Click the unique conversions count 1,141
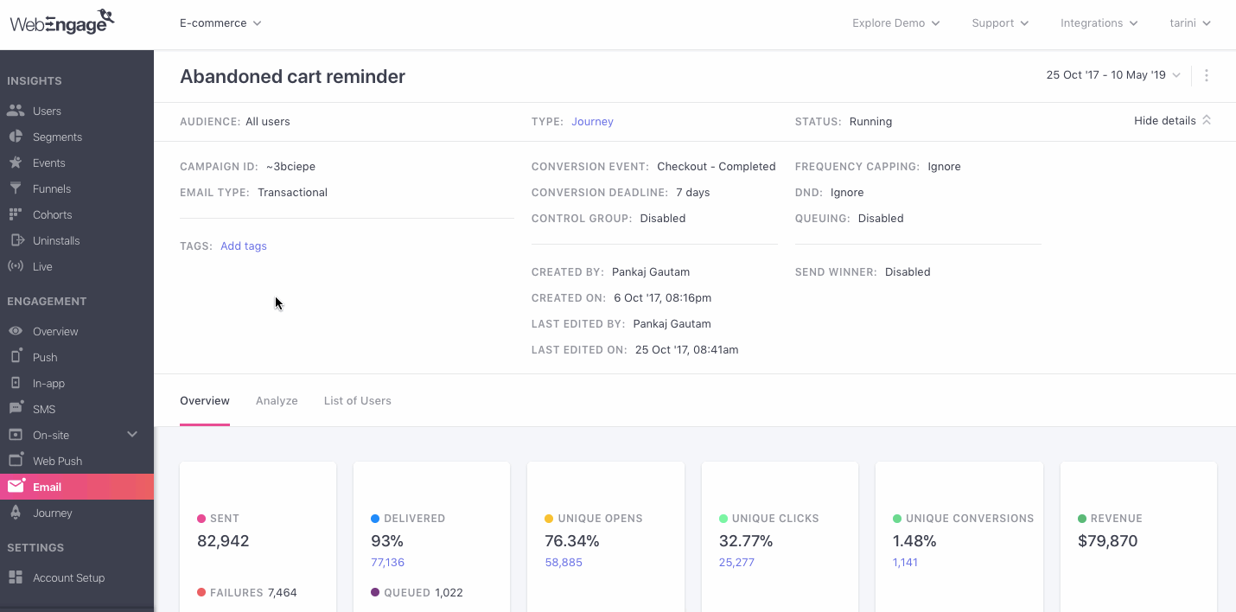1236x612 pixels. 905,563
